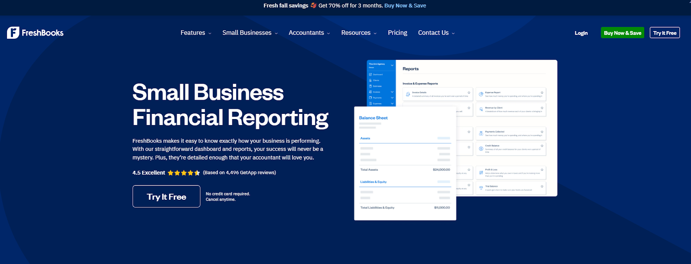691x264 pixels.
Task: Expand The Art Agency account chevron
Action: (x=392, y=65)
